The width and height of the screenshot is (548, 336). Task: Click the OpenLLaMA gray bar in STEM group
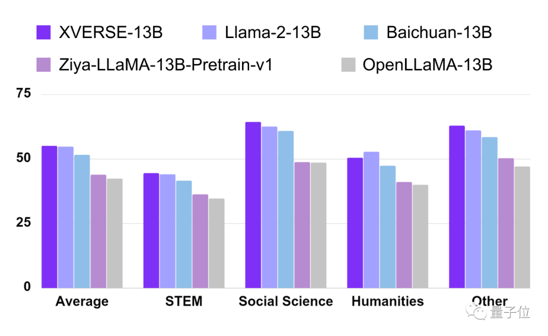click(217, 243)
